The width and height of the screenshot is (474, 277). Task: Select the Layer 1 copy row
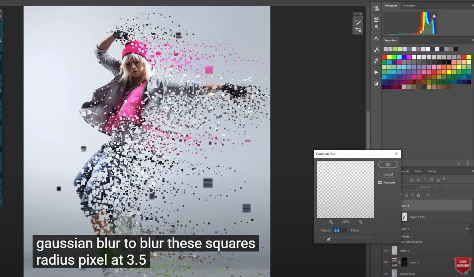(x=436, y=217)
